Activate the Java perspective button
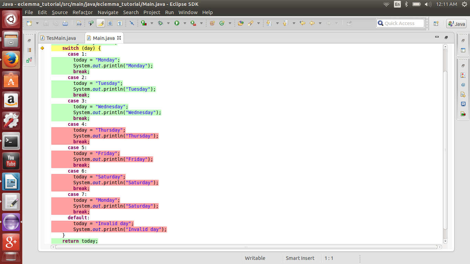 pyautogui.click(x=457, y=24)
